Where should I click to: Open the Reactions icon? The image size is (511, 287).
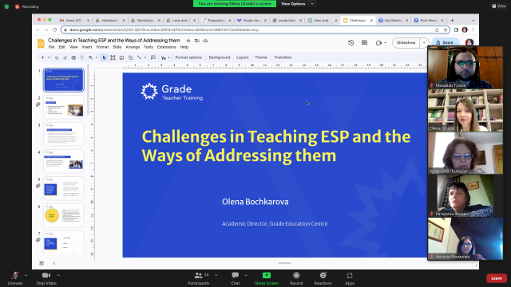coord(323,275)
